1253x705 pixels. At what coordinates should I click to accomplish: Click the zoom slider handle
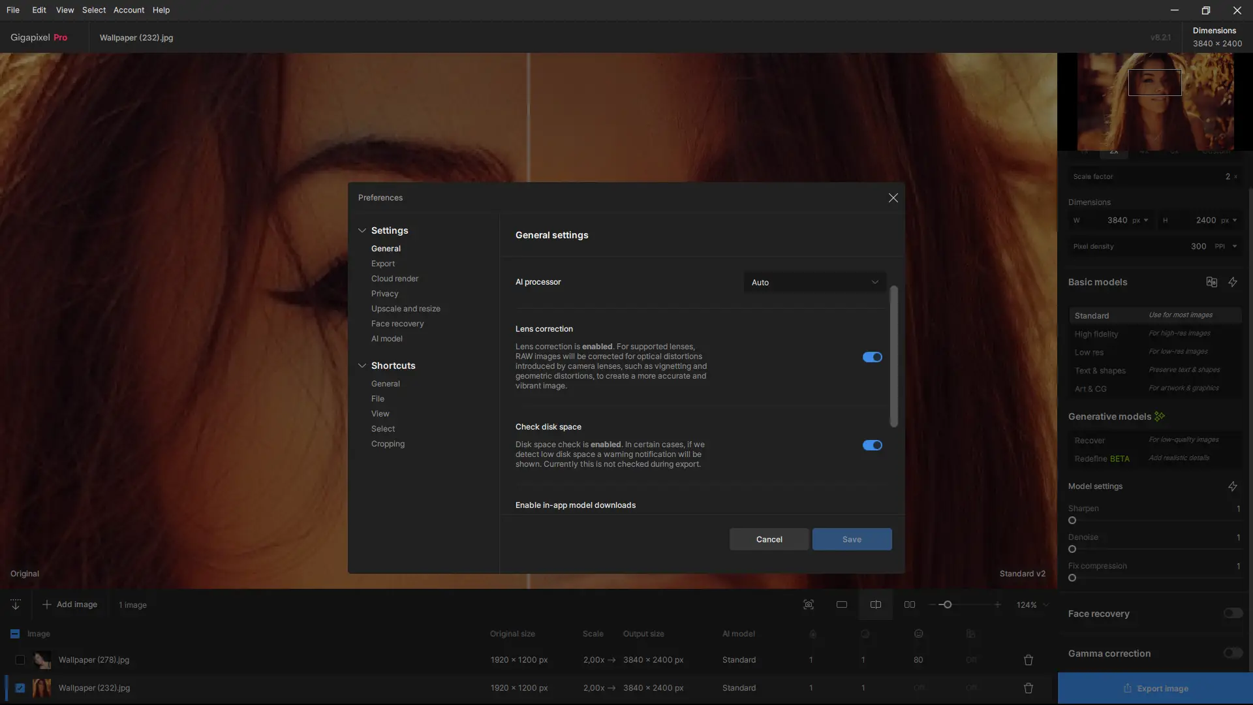pyautogui.click(x=948, y=604)
